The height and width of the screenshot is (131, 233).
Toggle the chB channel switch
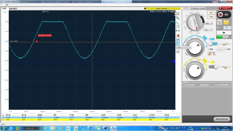click(x=213, y=67)
